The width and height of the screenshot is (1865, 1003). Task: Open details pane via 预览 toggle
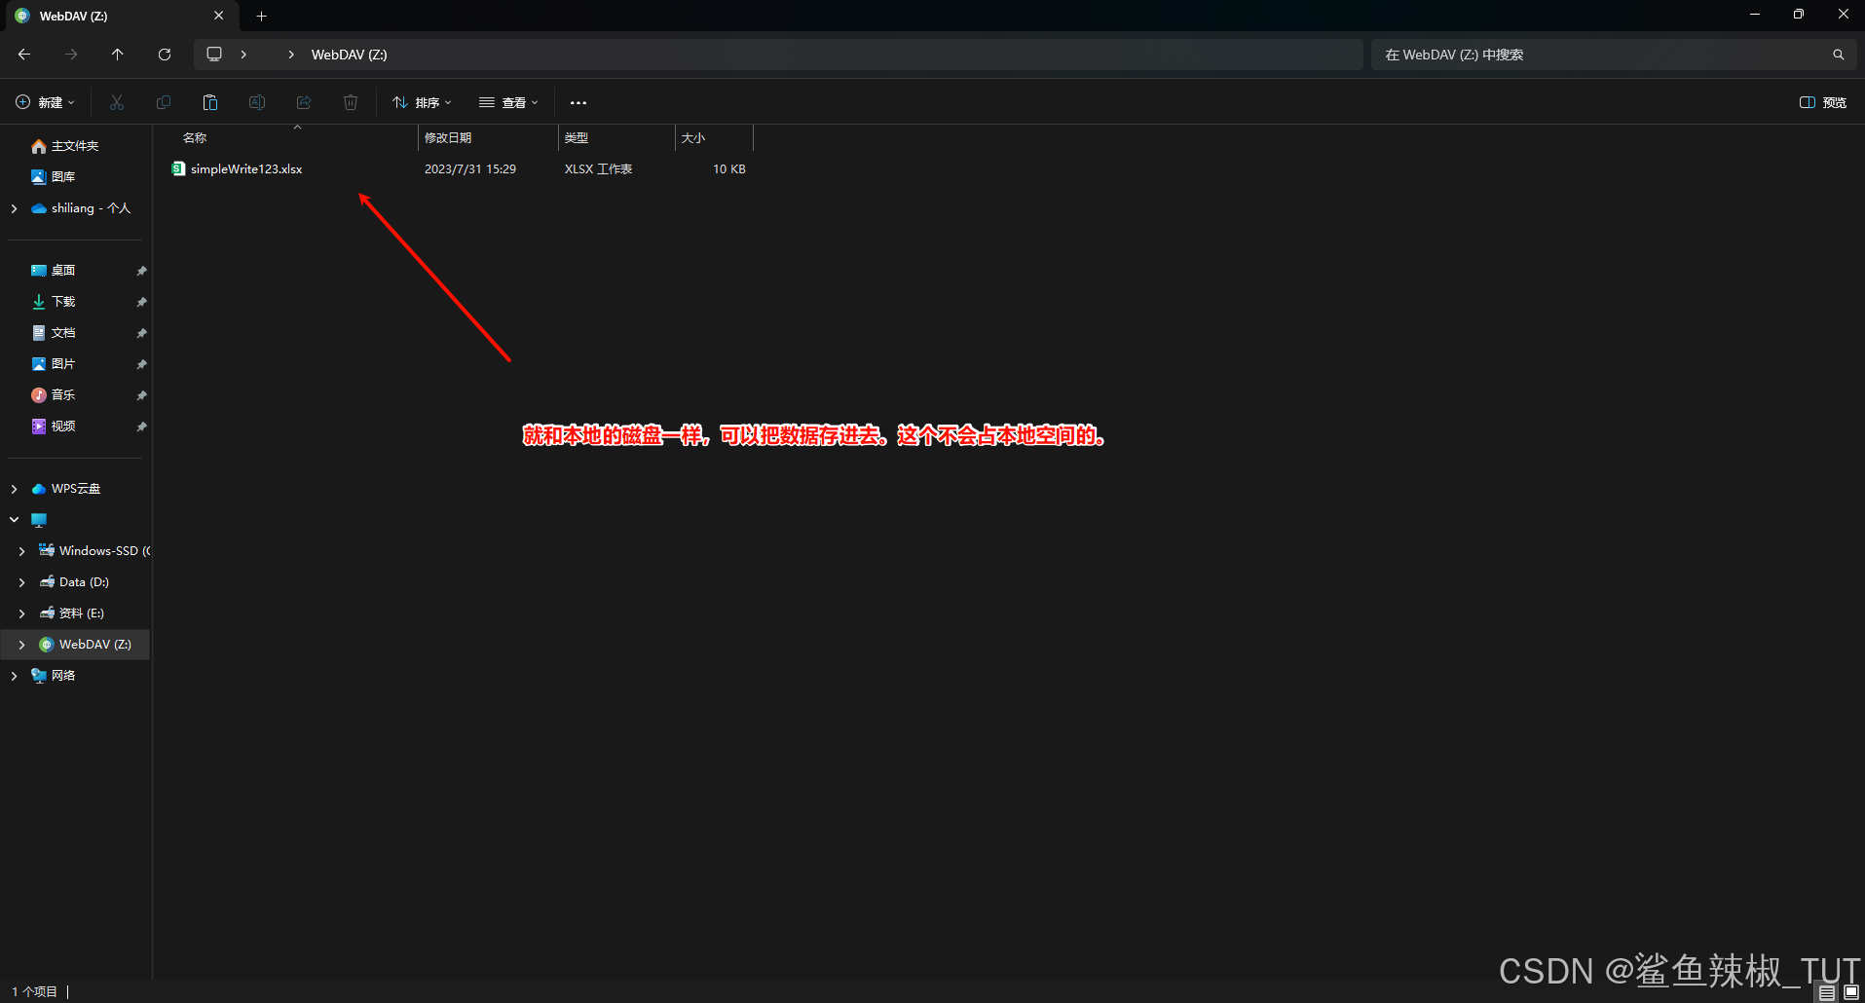click(1823, 102)
